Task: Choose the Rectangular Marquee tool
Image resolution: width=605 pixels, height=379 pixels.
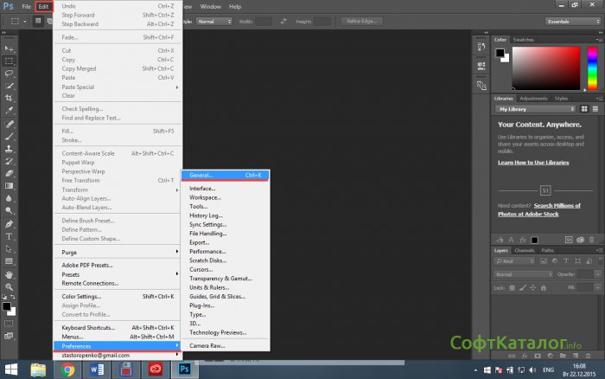Action: 10,61
